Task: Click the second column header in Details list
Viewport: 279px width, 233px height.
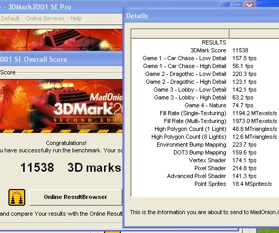Action: (x=254, y=34)
